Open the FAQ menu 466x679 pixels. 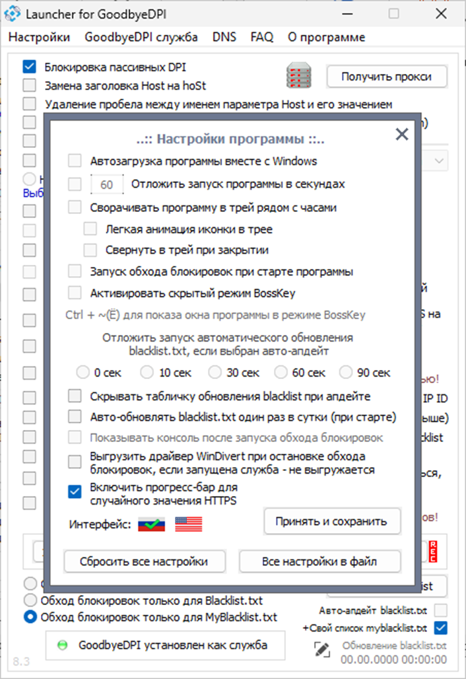[262, 37]
